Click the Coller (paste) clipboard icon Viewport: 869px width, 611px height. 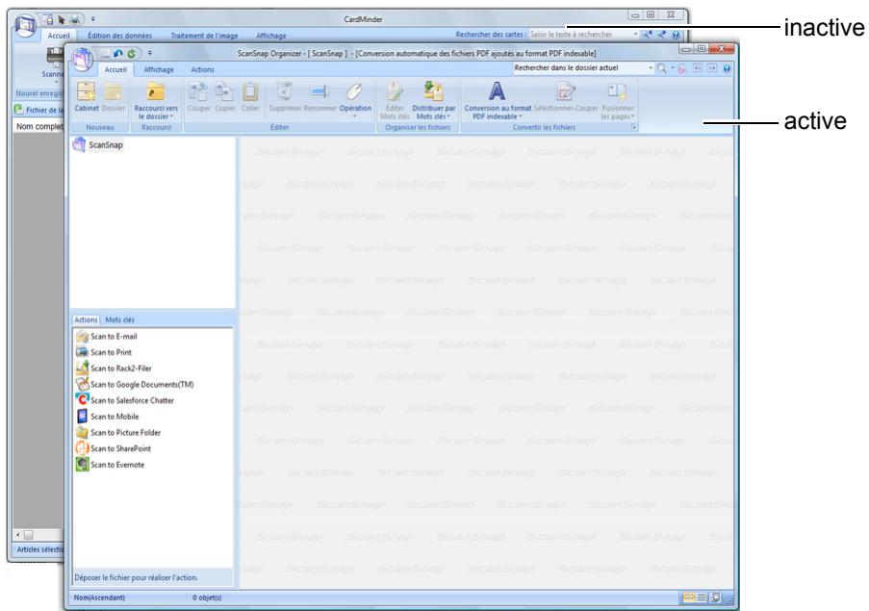(x=250, y=91)
